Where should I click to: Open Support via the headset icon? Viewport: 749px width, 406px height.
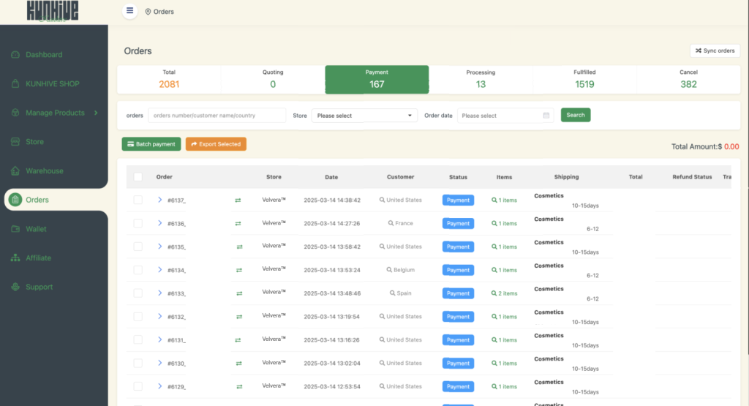pyautogui.click(x=15, y=287)
